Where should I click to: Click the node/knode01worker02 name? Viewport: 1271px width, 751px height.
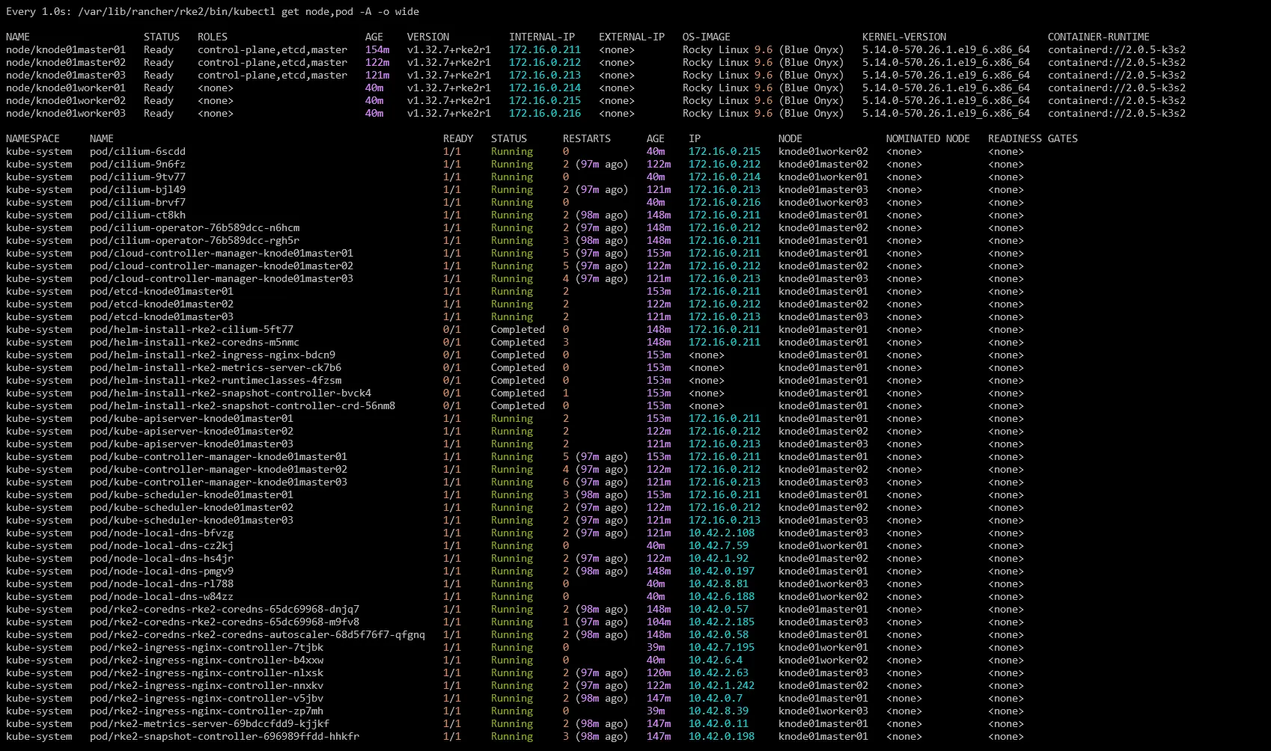pos(66,100)
